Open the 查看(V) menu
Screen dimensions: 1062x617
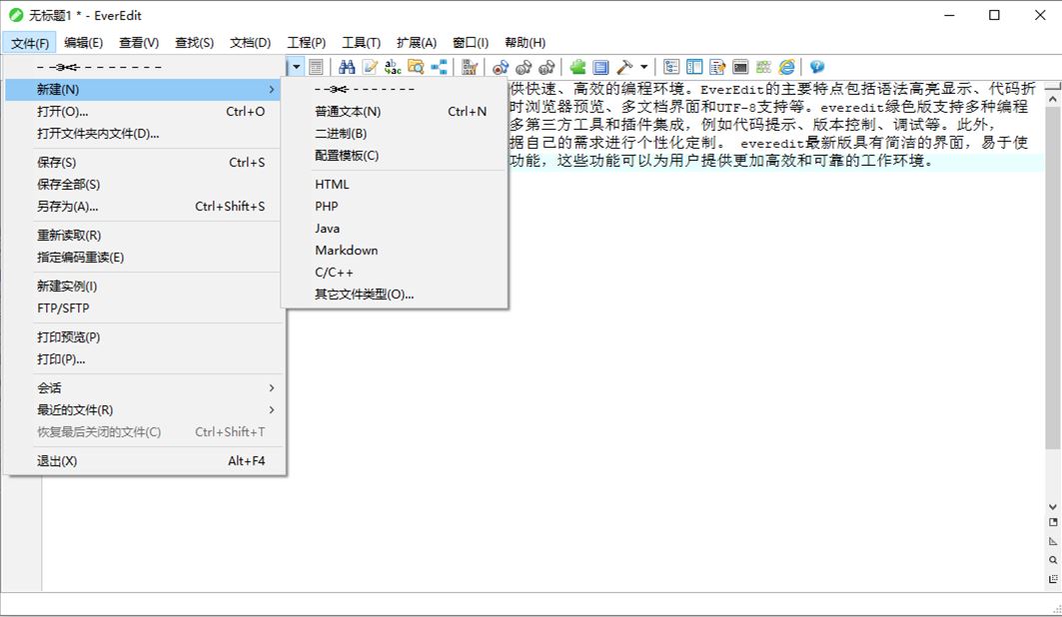[139, 43]
